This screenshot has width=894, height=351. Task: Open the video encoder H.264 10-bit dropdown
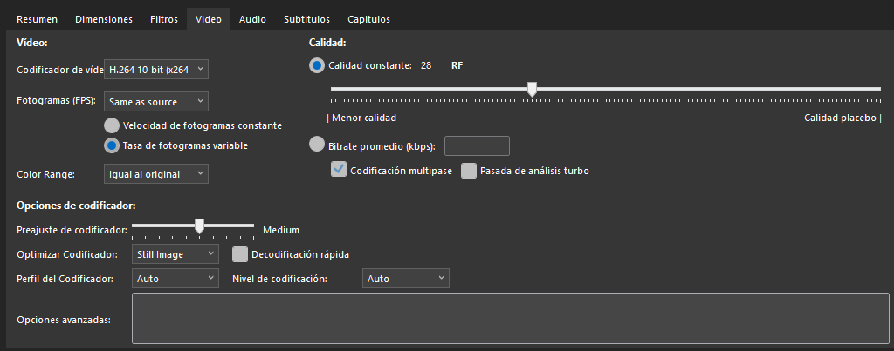pyautogui.click(x=156, y=70)
